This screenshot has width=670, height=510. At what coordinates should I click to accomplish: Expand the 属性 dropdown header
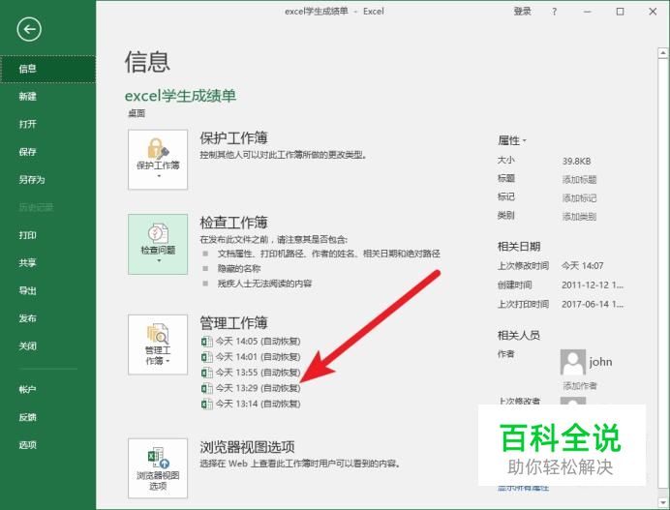[512, 140]
